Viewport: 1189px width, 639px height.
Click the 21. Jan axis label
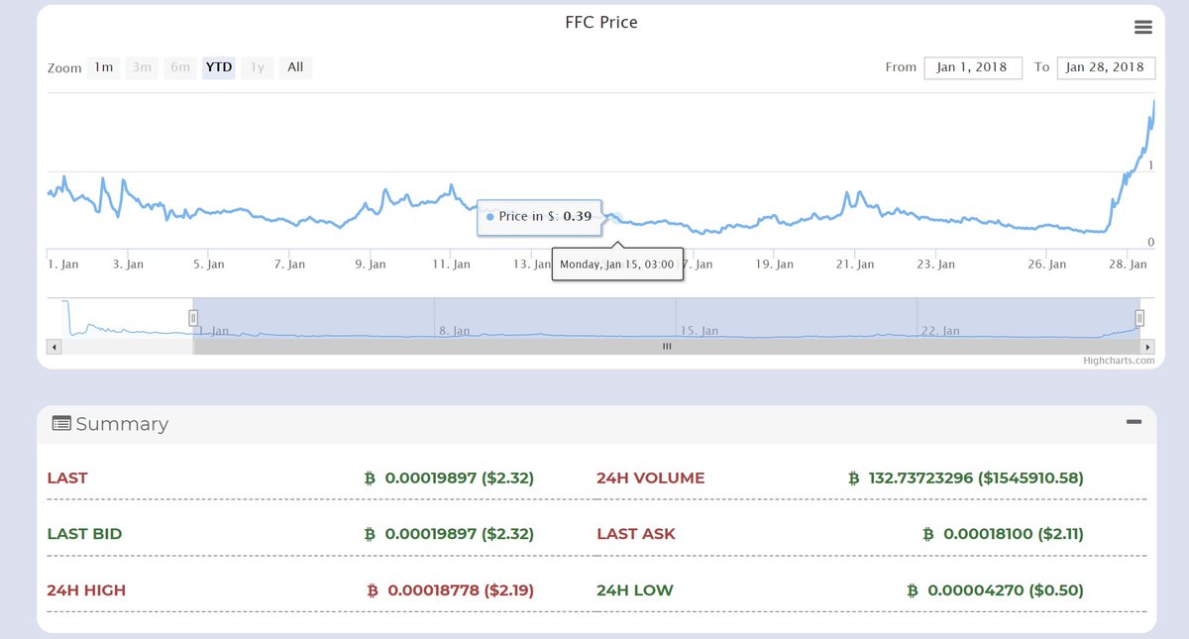pyautogui.click(x=855, y=265)
